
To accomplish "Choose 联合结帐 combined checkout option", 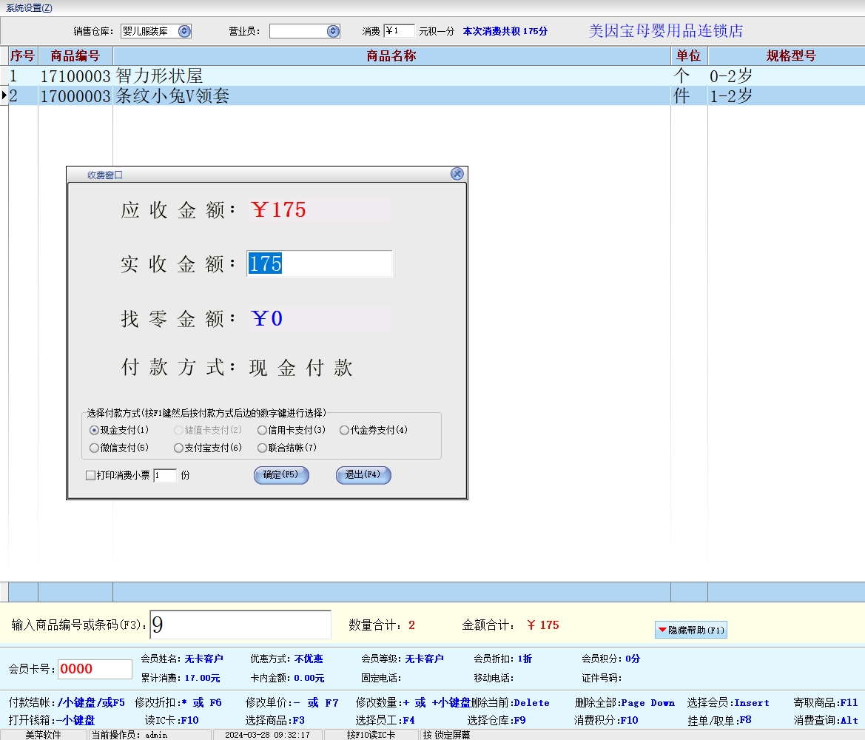I will point(262,448).
